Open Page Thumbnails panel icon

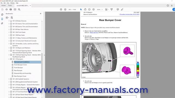(x=2, y=14)
